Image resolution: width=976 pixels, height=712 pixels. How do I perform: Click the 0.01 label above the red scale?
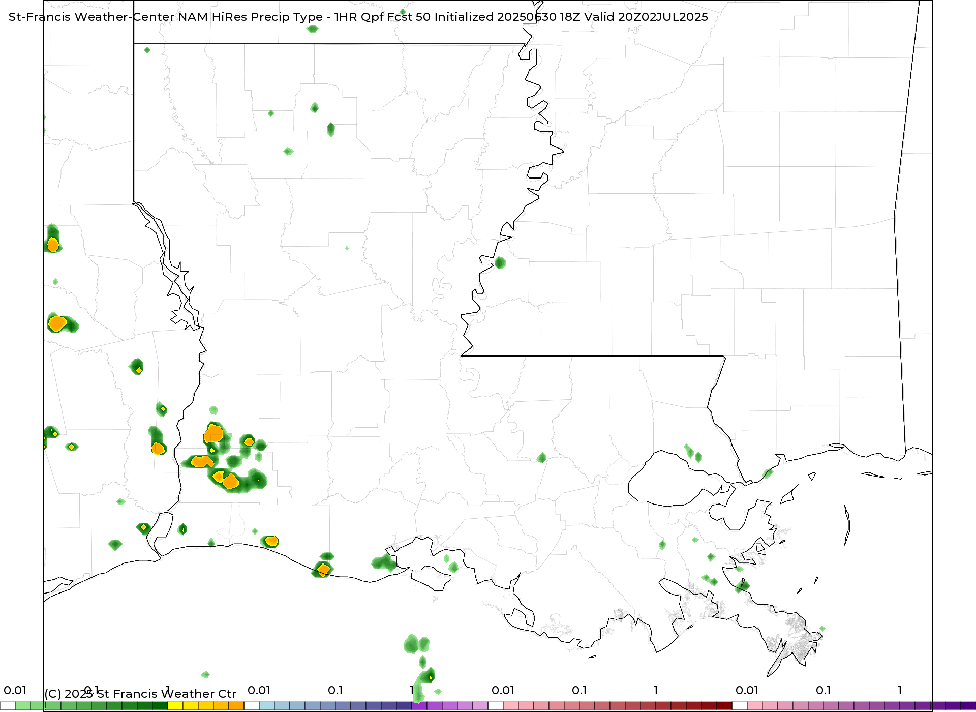503,690
